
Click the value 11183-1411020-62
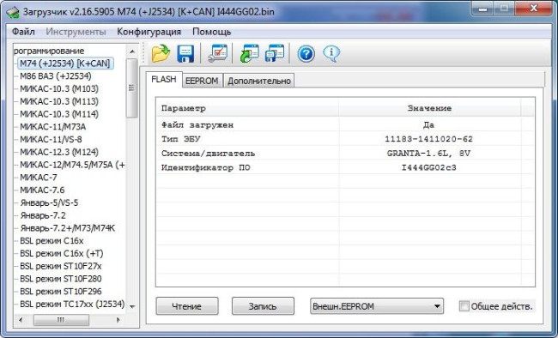429,139
